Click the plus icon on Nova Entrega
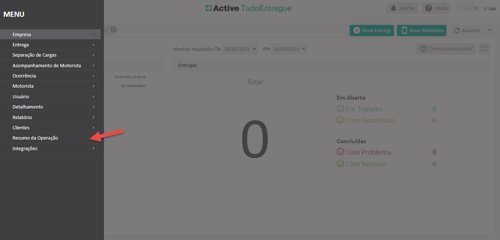 point(357,30)
